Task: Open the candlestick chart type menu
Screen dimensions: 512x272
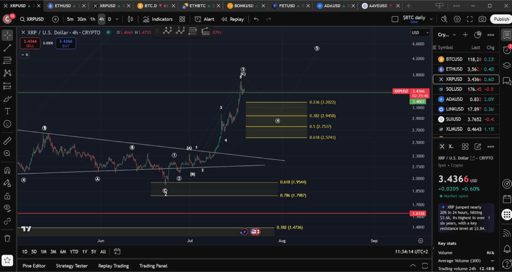Action: (x=130, y=19)
